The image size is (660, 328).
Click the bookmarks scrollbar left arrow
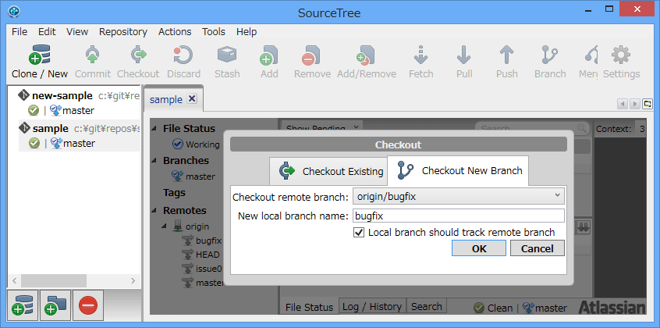(14, 280)
